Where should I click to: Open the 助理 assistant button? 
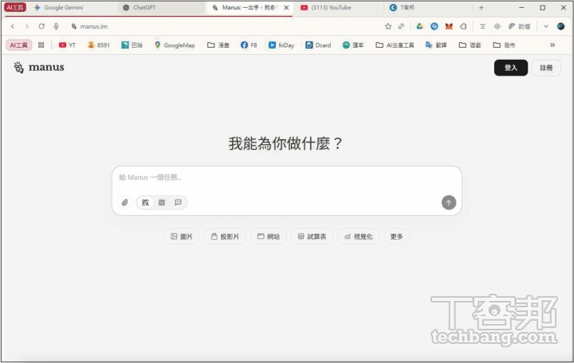pyautogui.click(x=520, y=26)
